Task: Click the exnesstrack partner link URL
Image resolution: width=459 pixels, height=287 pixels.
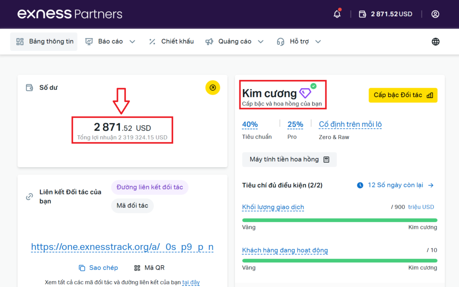Action: coord(122,247)
